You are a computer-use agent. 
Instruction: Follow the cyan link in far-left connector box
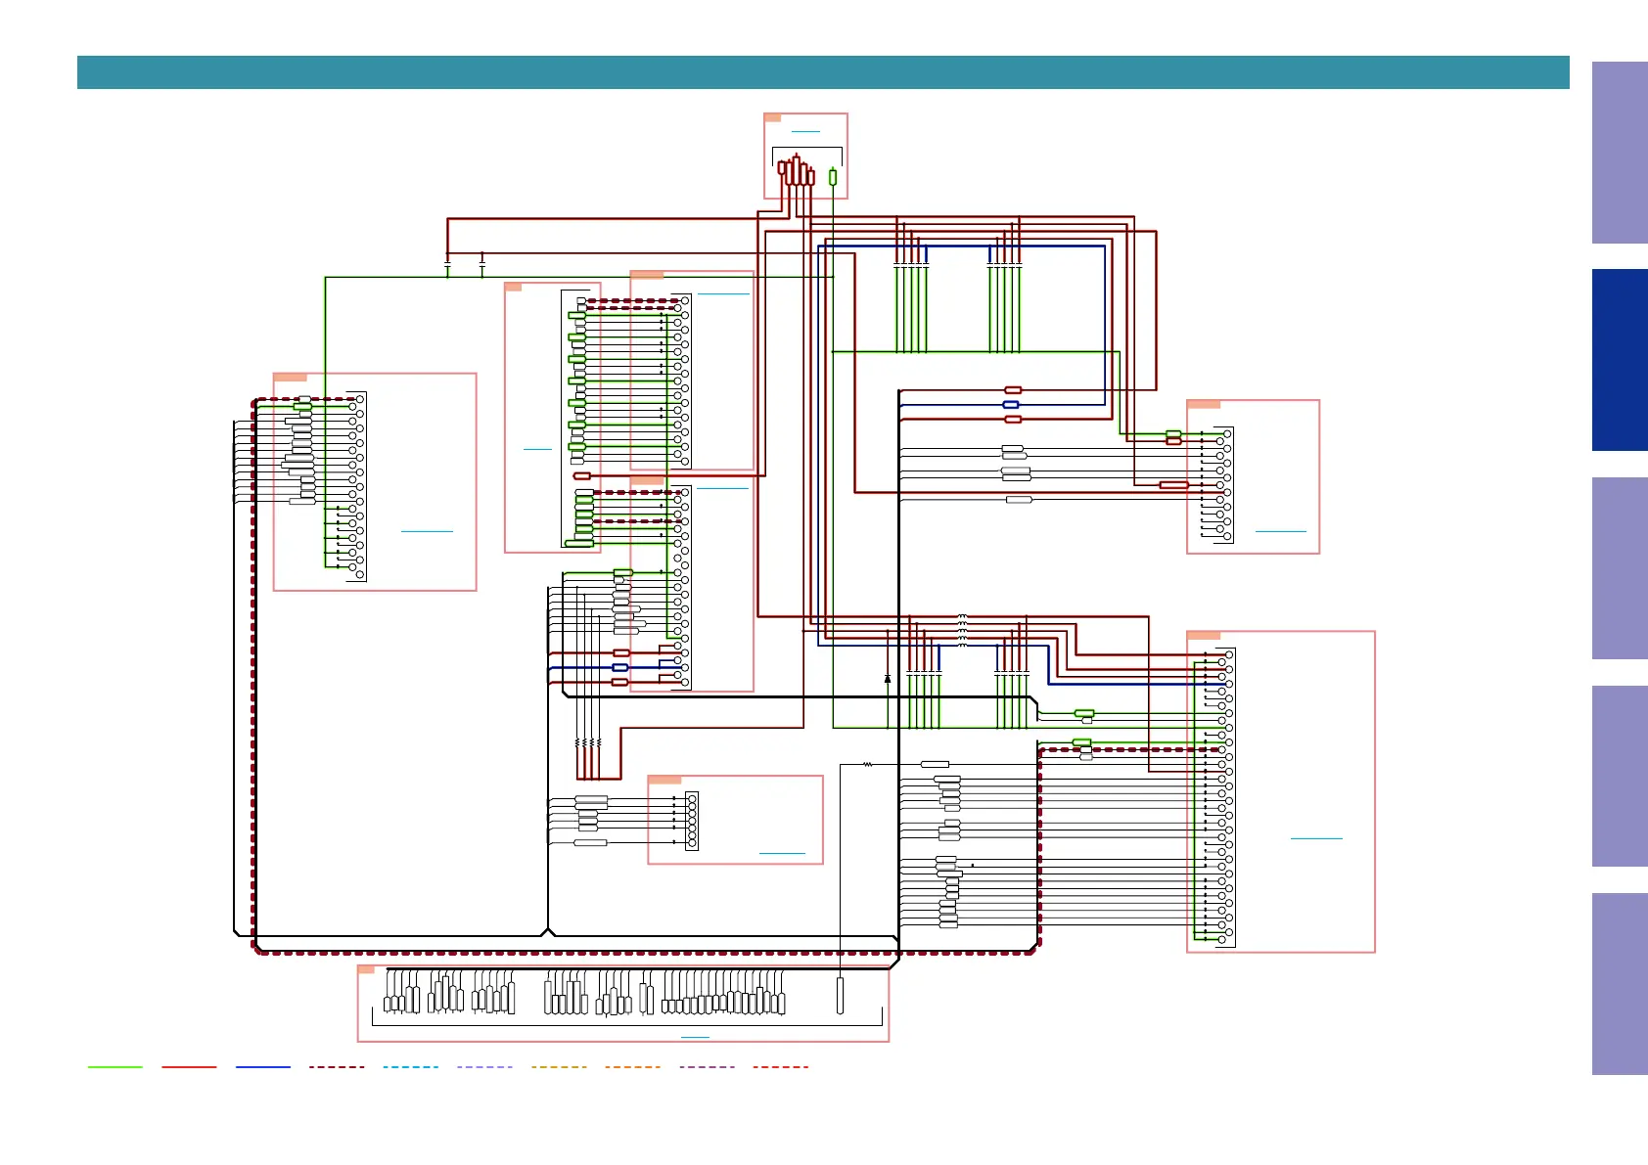[427, 531]
